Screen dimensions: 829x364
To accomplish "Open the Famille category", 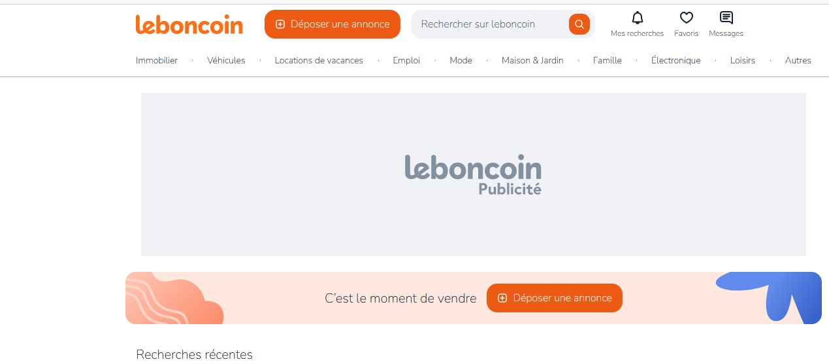I will click(x=608, y=60).
